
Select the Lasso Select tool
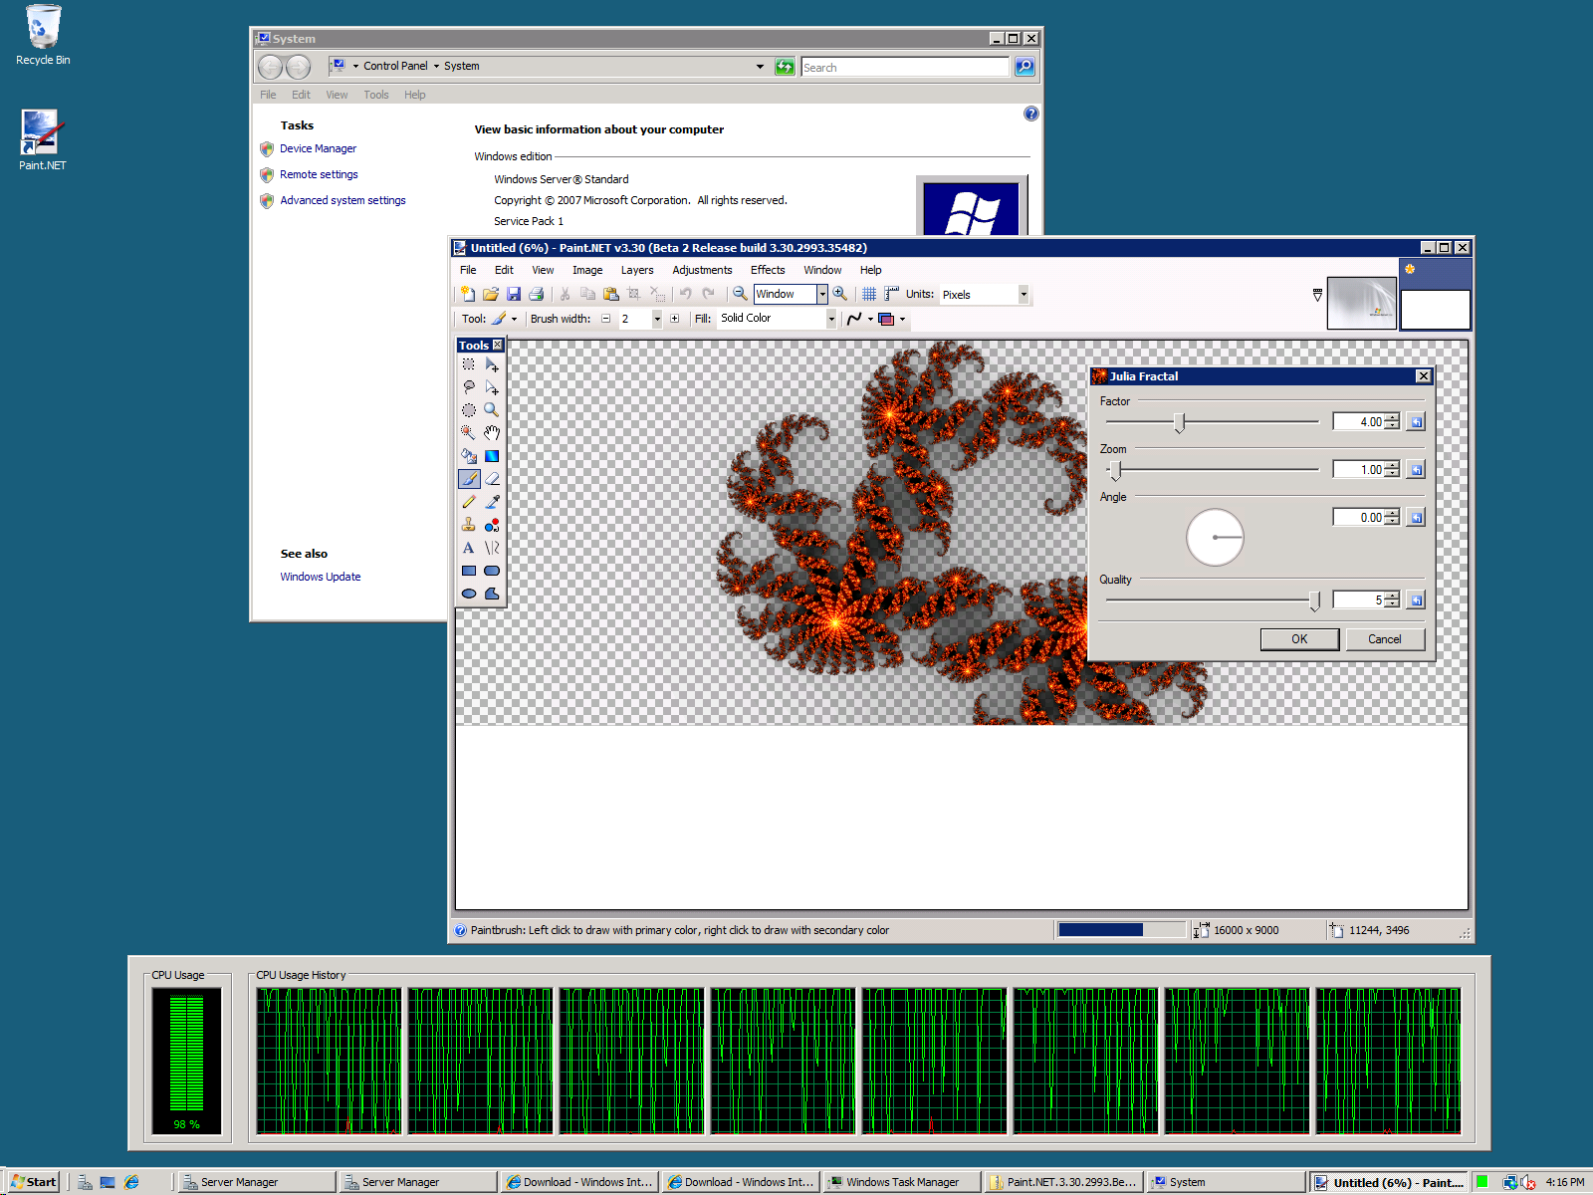(x=469, y=387)
